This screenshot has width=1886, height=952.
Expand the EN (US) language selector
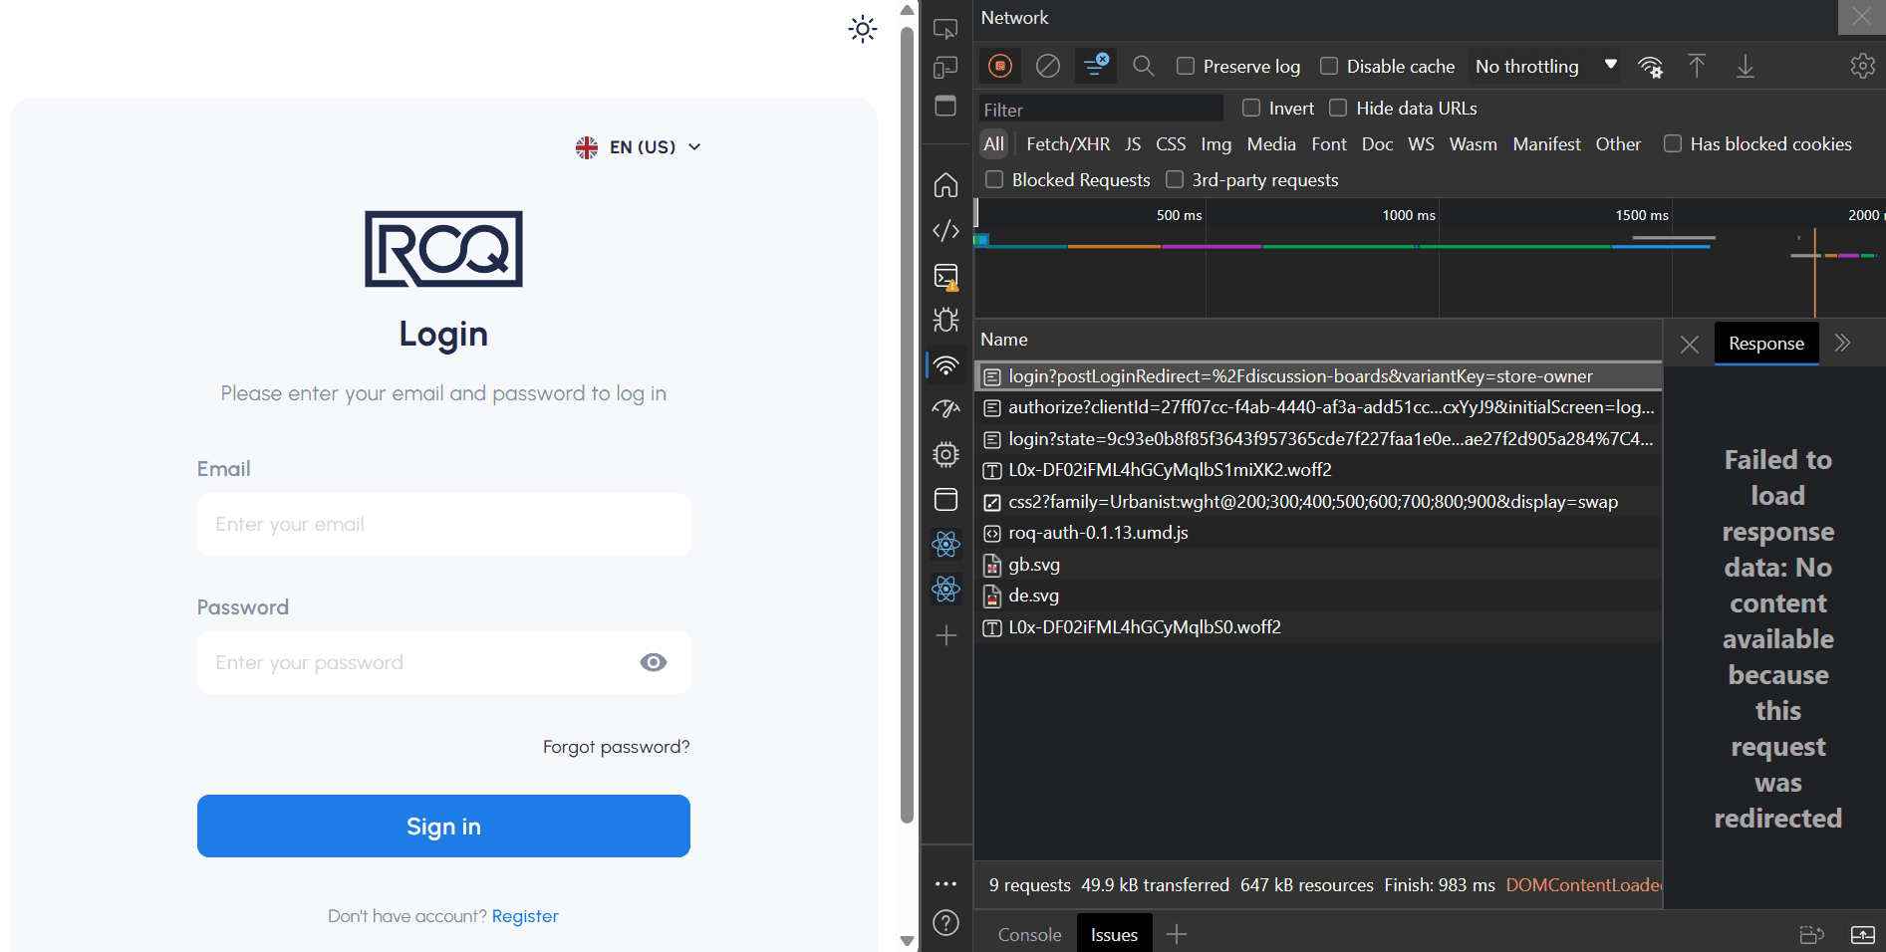tap(640, 147)
